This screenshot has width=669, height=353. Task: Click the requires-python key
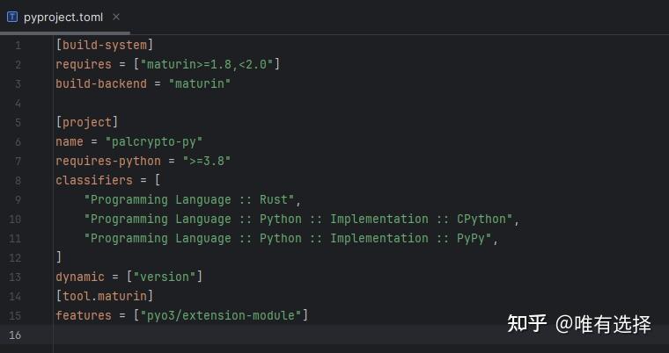coord(107,161)
